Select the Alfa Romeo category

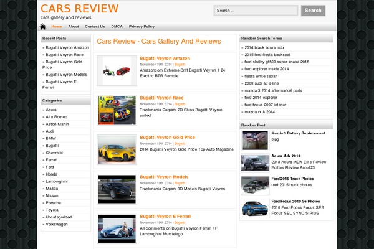(56, 117)
